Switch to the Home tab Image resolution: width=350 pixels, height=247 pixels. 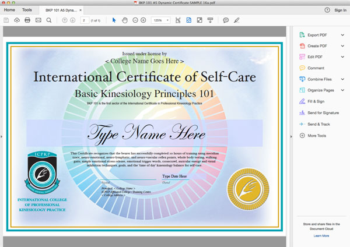(x=9, y=10)
